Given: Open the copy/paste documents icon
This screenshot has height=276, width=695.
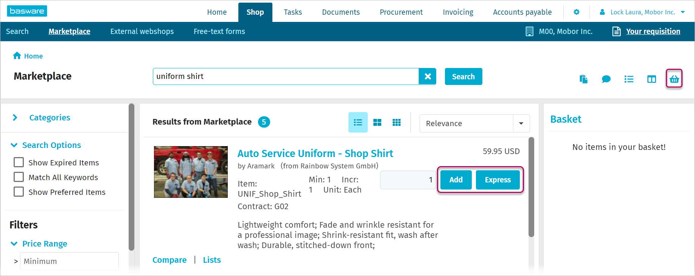Looking at the screenshot, I should (x=583, y=79).
